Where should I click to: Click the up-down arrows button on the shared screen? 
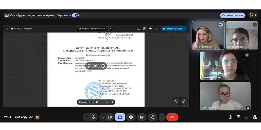(176, 101)
